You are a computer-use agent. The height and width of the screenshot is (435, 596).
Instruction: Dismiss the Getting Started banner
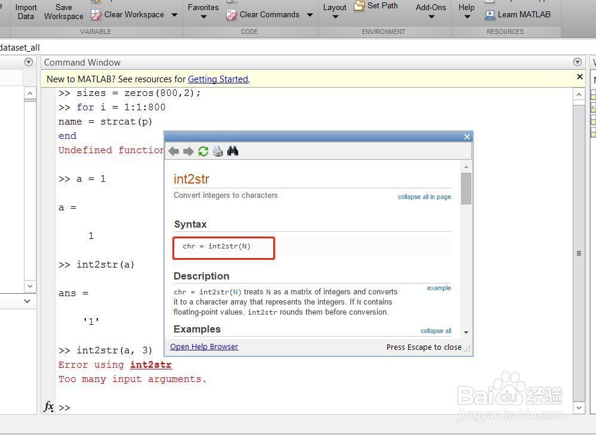(580, 77)
